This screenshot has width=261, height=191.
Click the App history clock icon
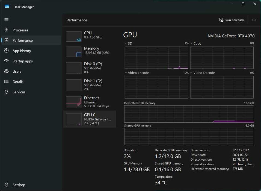point(7,51)
